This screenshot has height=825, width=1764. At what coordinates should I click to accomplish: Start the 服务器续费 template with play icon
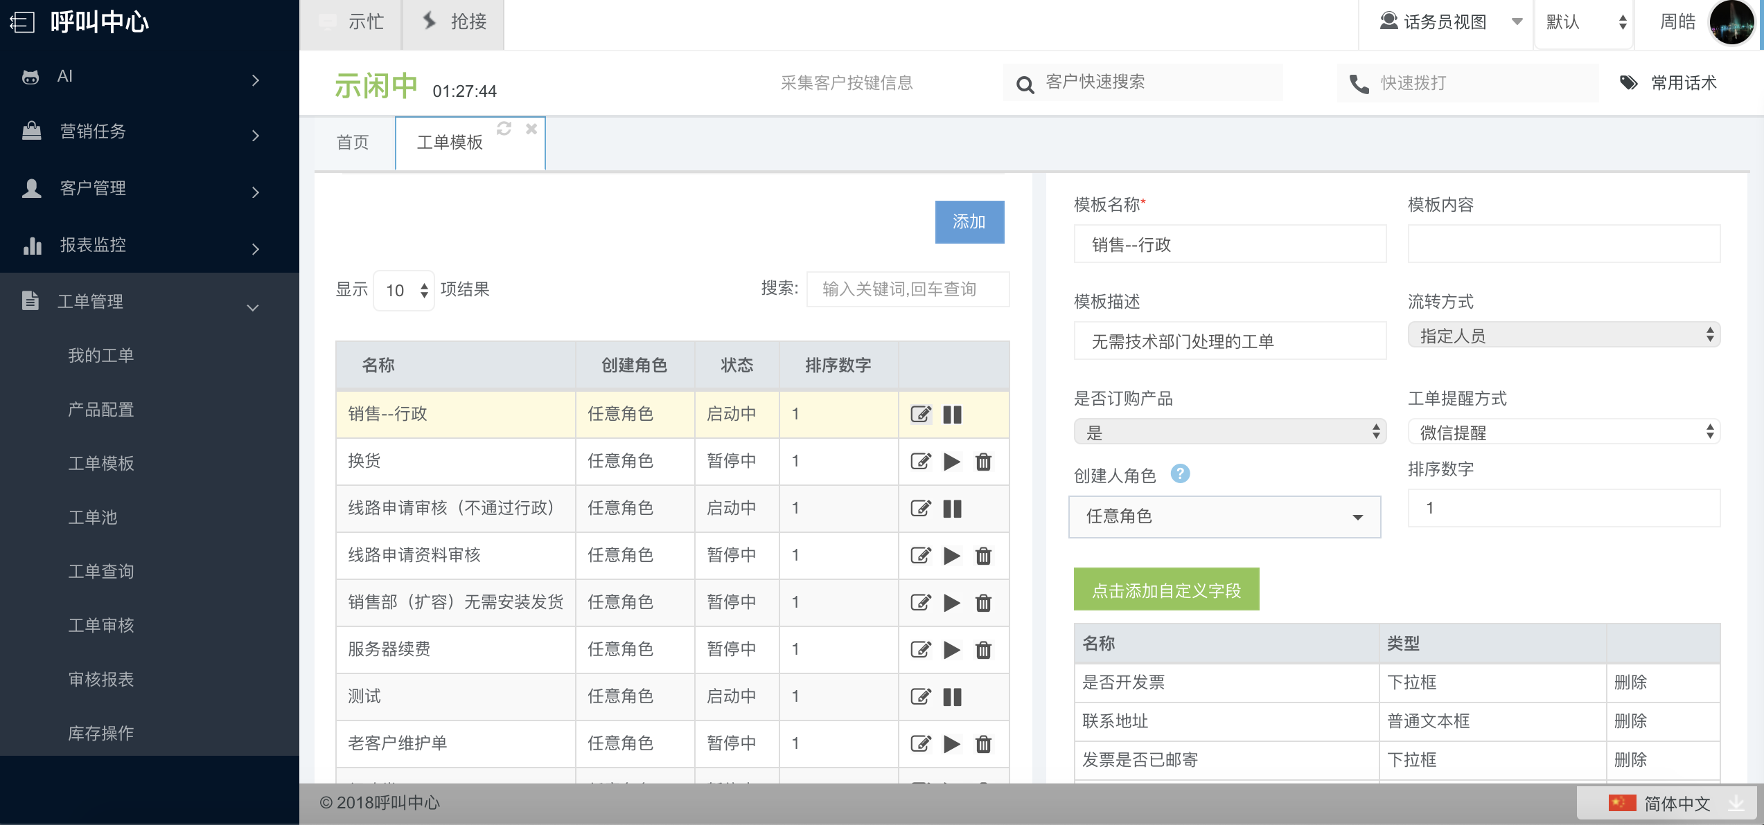[x=952, y=650]
